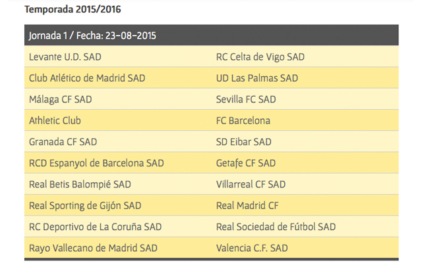
Task: Click Real Madrid CF team name
Action: tap(248, 206)
